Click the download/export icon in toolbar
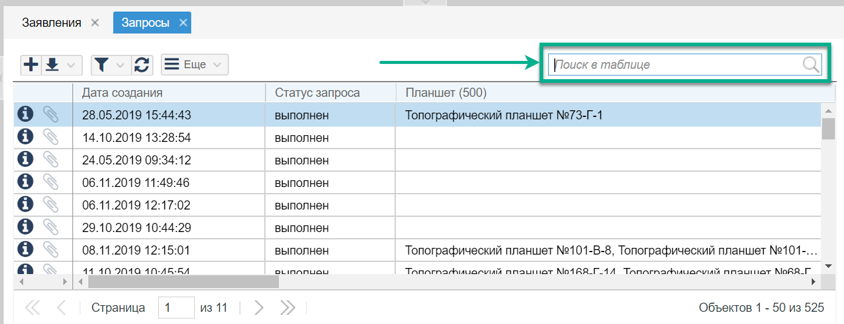This screenshot has width=844, height=324. pyautogui.click(x=52, y=65)
